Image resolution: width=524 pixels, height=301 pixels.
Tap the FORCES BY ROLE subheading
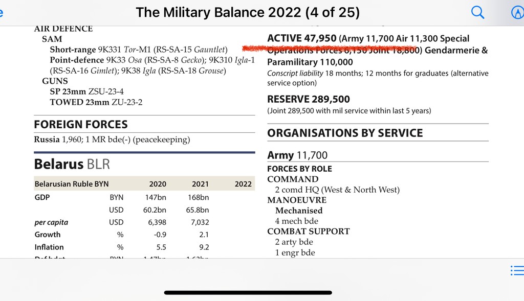click(299, 169)
